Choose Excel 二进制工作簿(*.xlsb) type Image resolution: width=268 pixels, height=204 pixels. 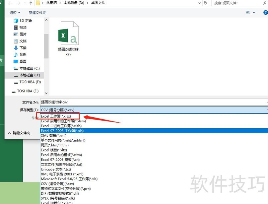coord(154,126)
